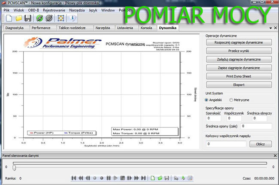This screenshot has height=185, width=279.
Task: Click the fast forward playback button
Action: [x=136, y=178]
